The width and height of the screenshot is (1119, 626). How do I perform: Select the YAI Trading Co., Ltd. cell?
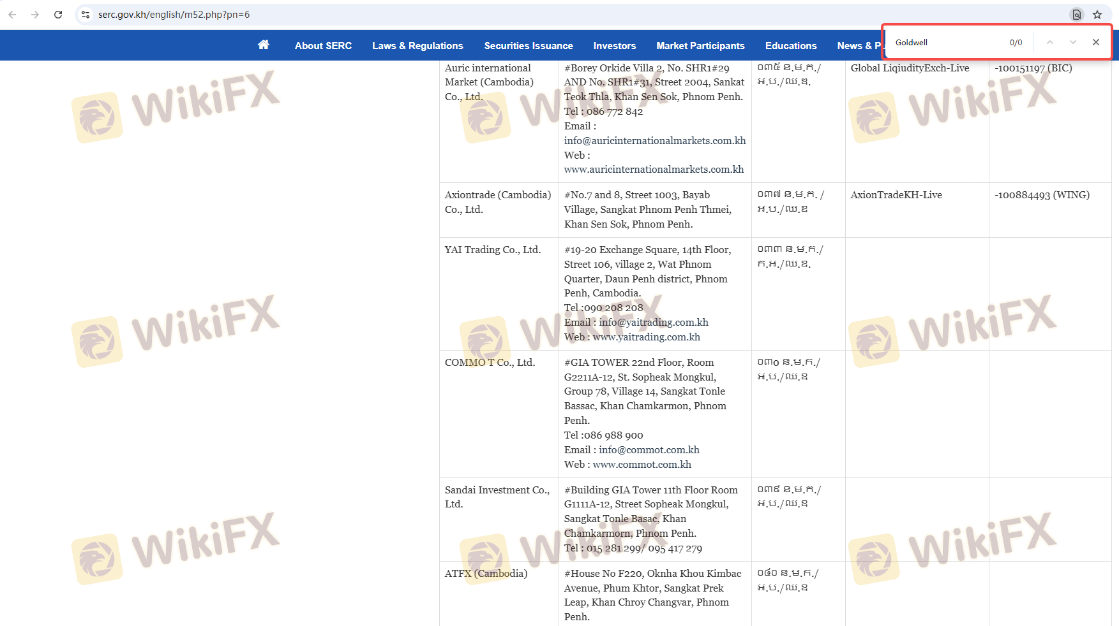coord(499,294)
